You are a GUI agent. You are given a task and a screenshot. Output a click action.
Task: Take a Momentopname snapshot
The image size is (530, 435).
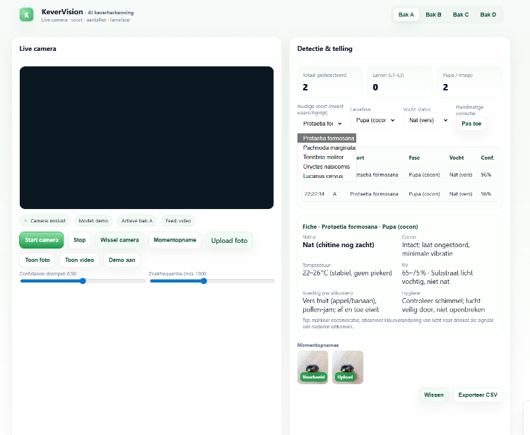coord(175,240)
